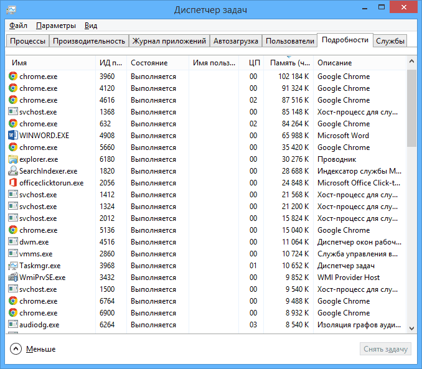The image size is (422, 369).
Task: Click the svchost.exe icon for PID 1500
Action: point(12,289)
